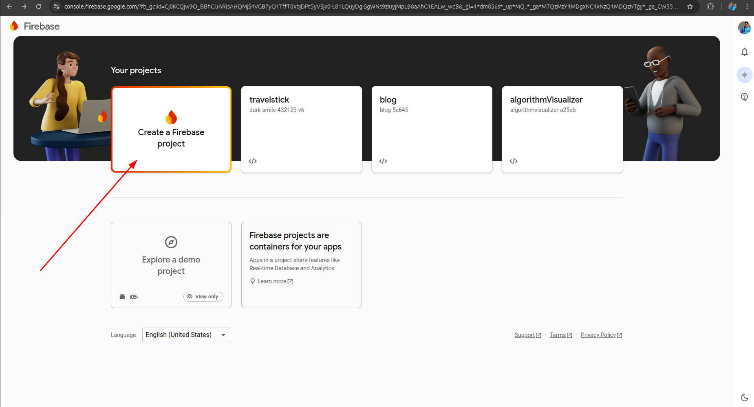Open site info icon in address bar
This screenshot has width=754, height=407.
point(56,7)
